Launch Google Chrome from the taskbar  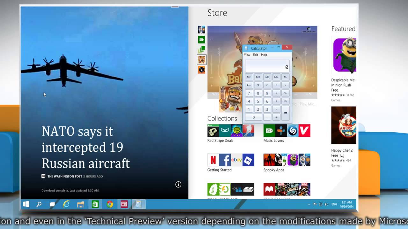click(x=110, y=204)
